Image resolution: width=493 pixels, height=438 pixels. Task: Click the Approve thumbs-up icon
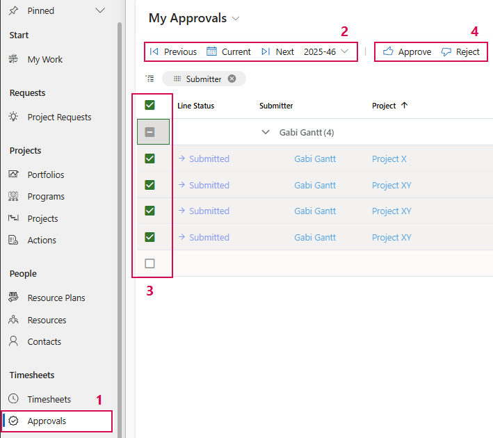pos(388,51)
